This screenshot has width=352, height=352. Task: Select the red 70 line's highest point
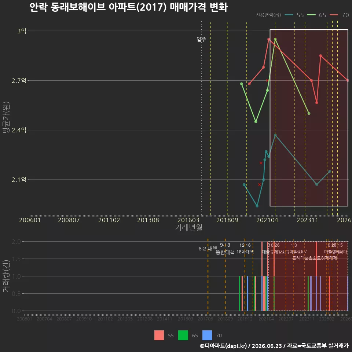pos(269,39)
